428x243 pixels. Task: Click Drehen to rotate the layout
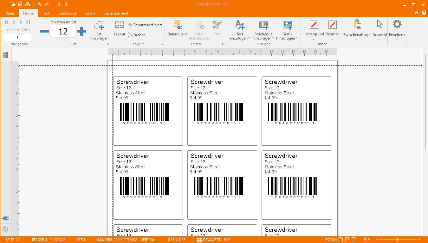(137, 35)
